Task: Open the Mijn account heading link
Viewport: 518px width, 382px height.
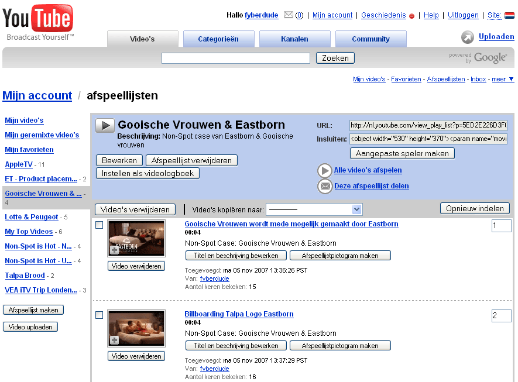Action: 37,95
